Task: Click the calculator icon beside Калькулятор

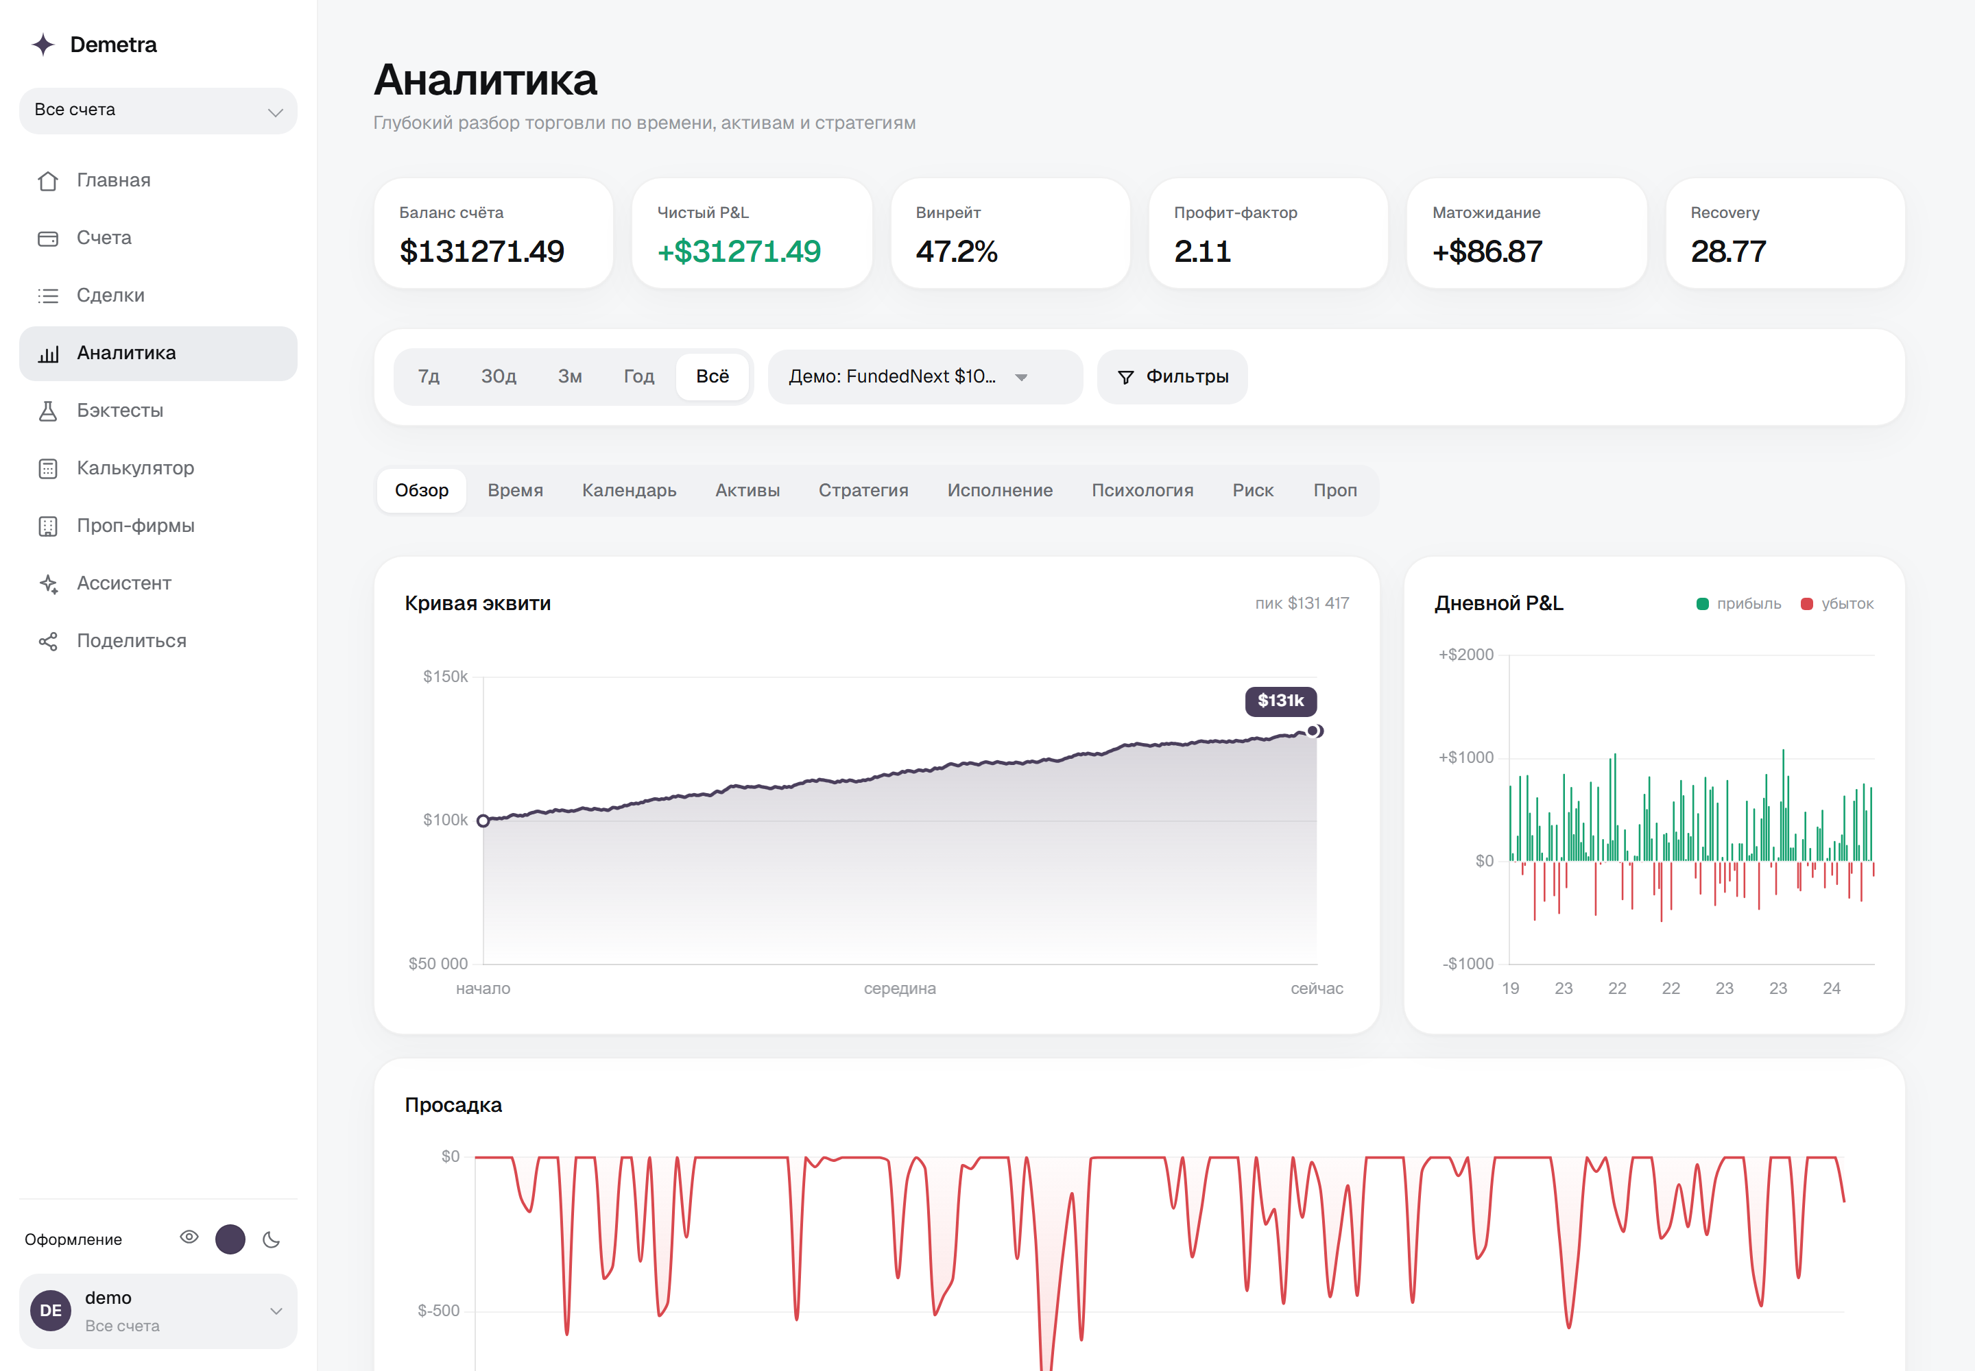Action: 48,468
